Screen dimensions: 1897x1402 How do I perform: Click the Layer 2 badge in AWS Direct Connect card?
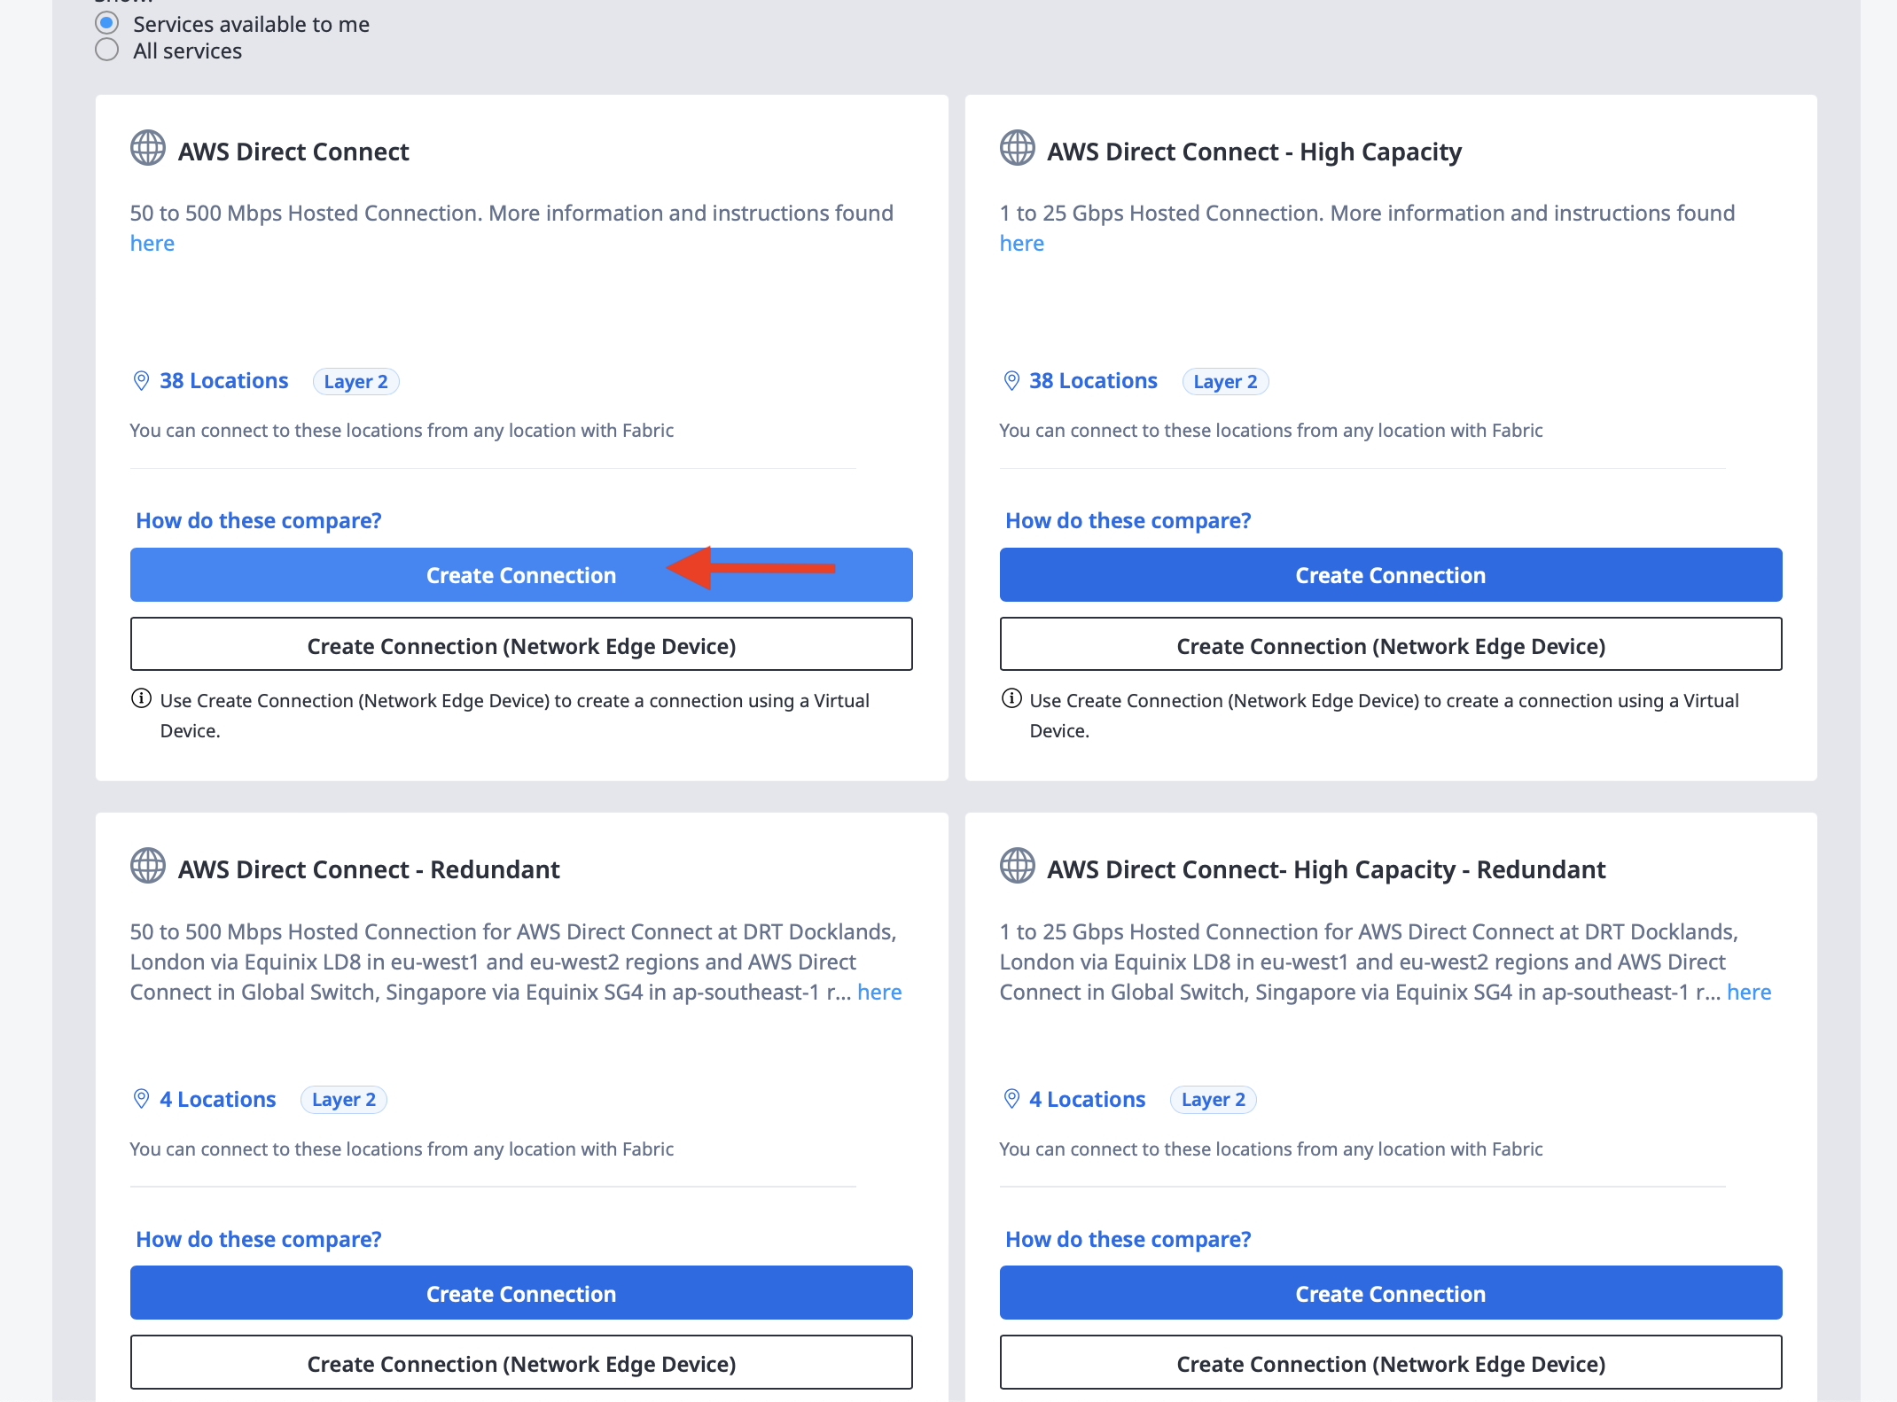pyautogui.click(x=356, y=382)
